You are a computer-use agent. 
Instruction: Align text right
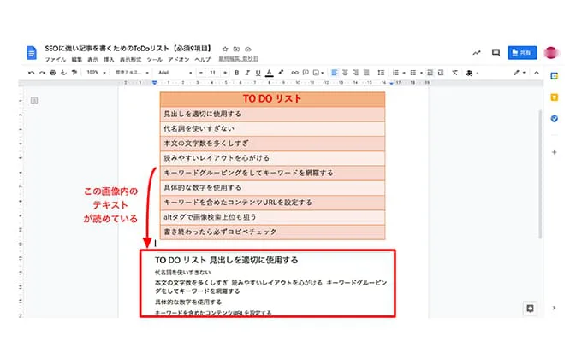(x=355, y=73)
